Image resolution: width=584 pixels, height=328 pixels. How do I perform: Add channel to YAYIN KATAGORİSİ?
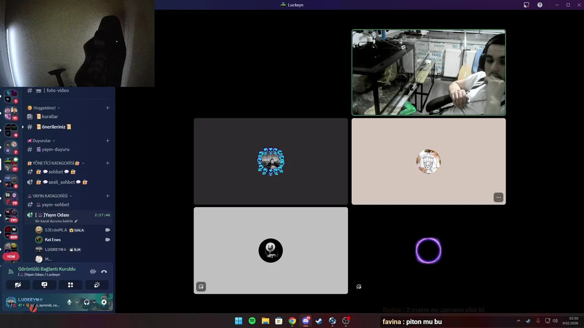click(x=108, y=196)
